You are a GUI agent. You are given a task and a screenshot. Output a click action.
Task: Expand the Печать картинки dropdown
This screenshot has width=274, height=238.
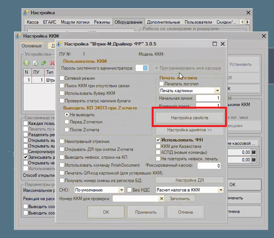pos(218,91)
